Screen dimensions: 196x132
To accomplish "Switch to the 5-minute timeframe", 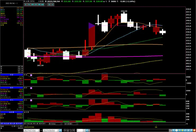I will [29, 5].
